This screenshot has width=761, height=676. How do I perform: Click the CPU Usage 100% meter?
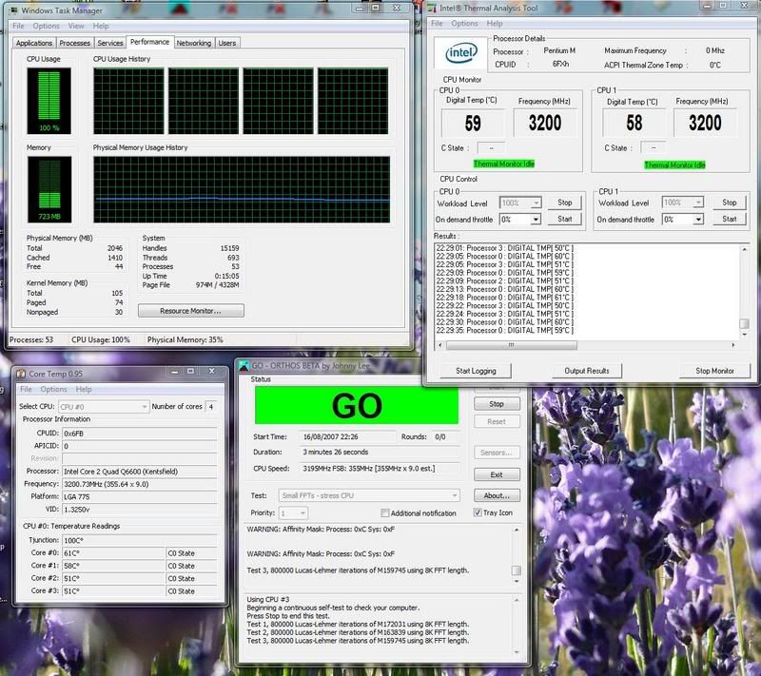click(49, 101)
